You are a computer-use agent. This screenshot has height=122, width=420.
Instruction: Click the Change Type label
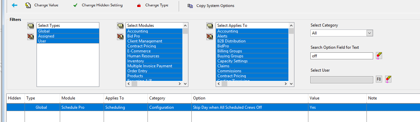coord(157,5)
